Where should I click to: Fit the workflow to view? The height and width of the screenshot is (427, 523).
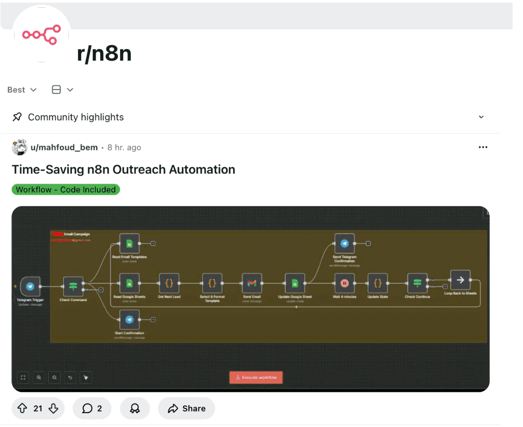pos(23,377)
